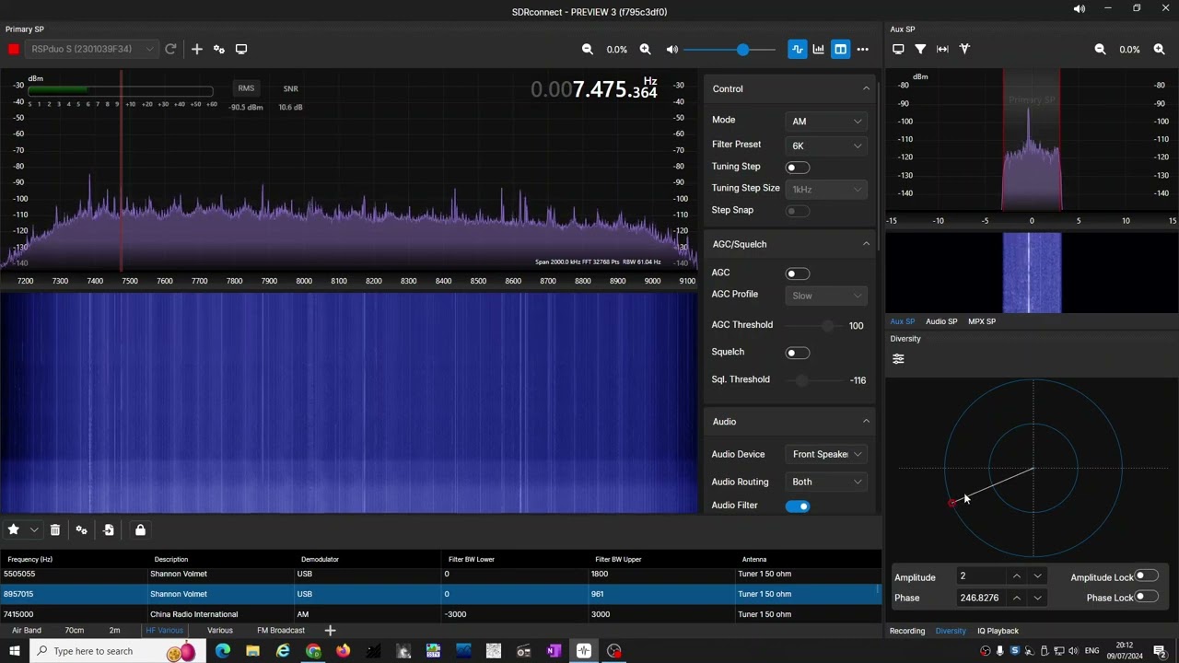Zoom in the primary spectrum

(645, 49)
